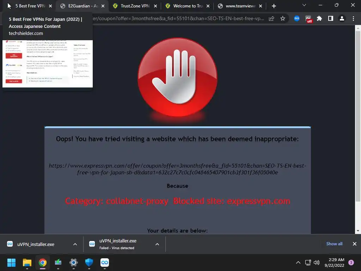Close the Trust.Zone VPN tab
361x271 pixels.
coord(155,6)
